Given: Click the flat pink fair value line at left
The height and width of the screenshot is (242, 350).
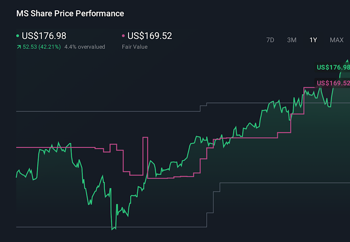Looking at the screenshot, I should (x=55, y=148).
